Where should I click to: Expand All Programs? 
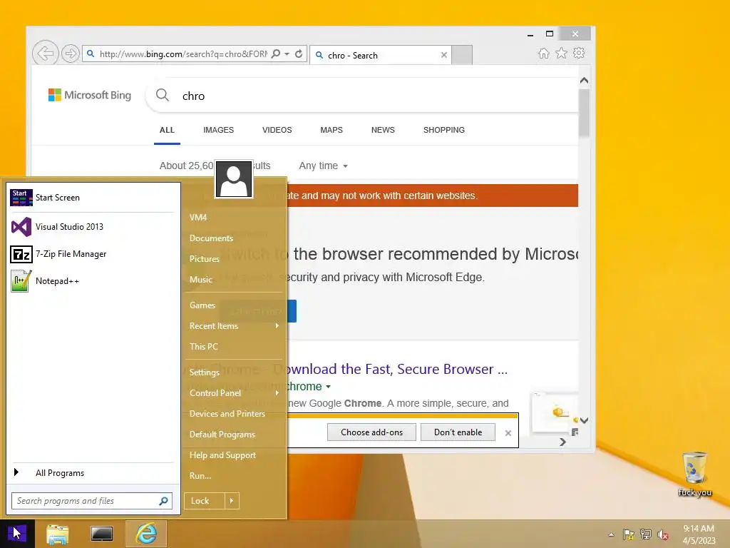[x=92, y=473]
